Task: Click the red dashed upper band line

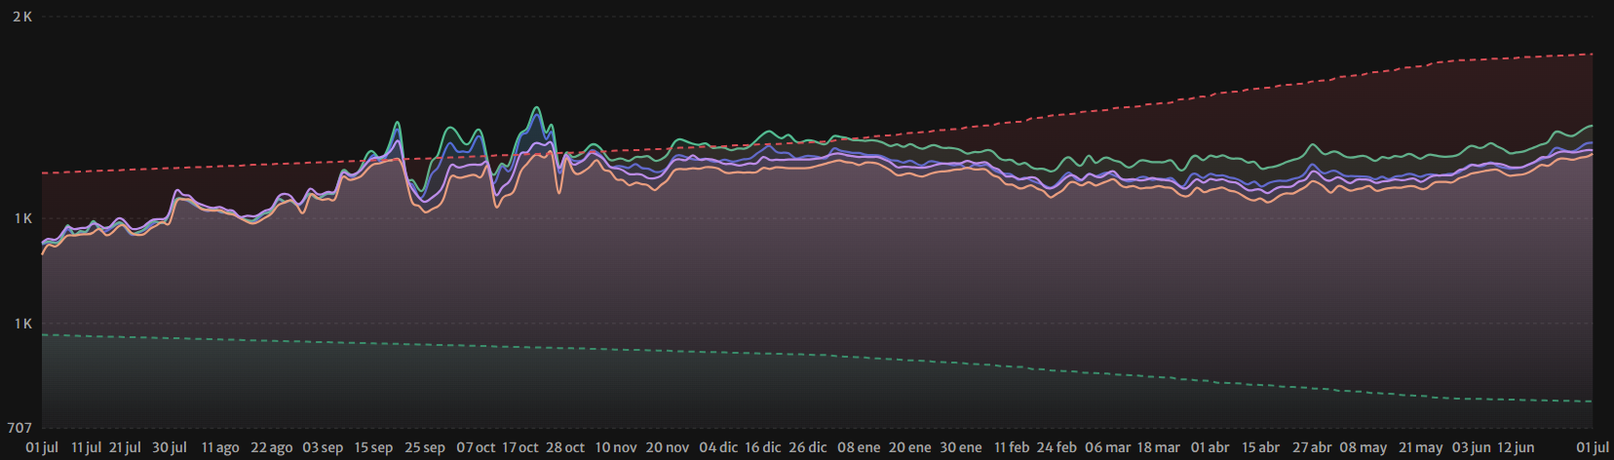Action: coord(1170,101)
